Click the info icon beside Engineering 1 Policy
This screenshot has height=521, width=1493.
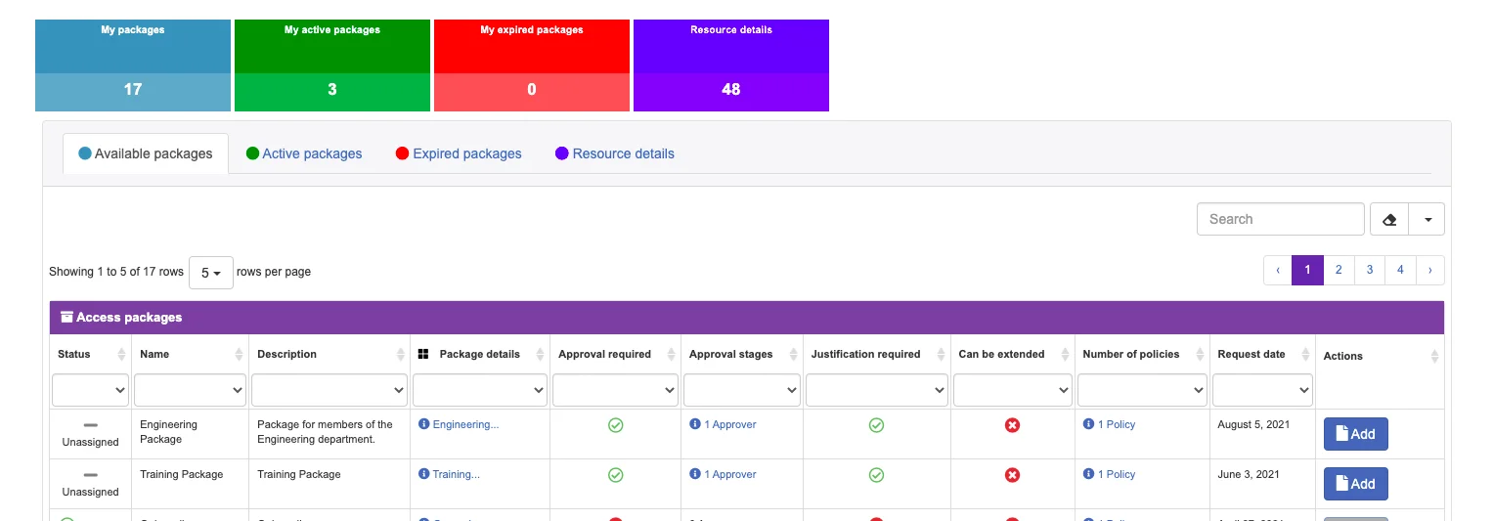[1088, 424]
